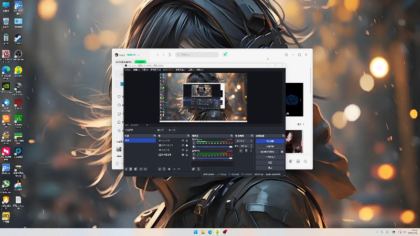420x236 pixels.
Task: Toggle visibility of the display capture source
Action: click(183, 155)
